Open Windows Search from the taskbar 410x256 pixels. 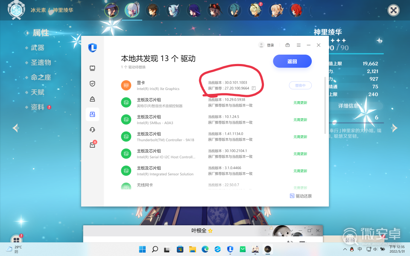point(155,249)
